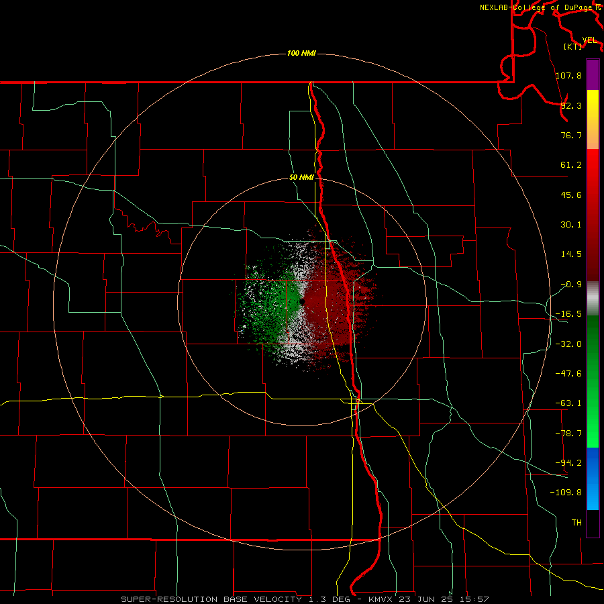Pick the gray near-zero segment of color bar
The height and width of the screenshot is (604, 604).
tap(593, 299)
